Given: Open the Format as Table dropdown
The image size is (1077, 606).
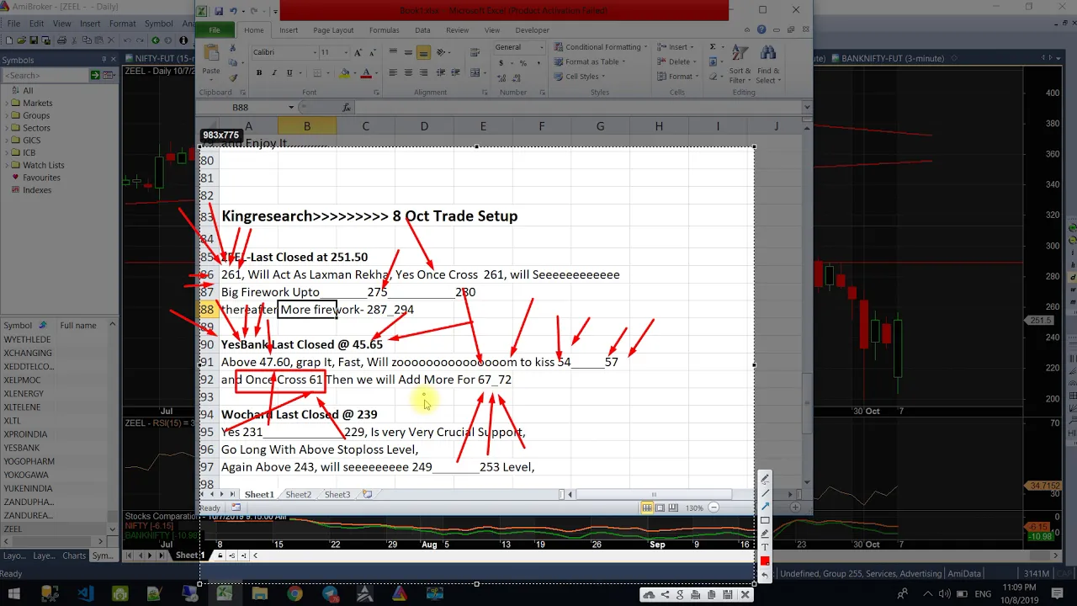Looking at the screenshot, I should click(590, 61).
